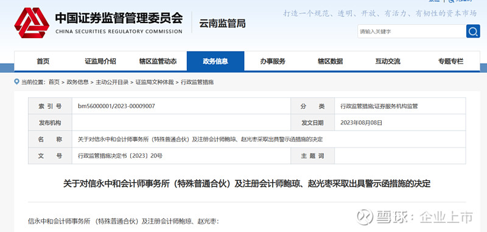Click the blue search magnifier icon
The image size is (487, 232).
coord(473,32)
